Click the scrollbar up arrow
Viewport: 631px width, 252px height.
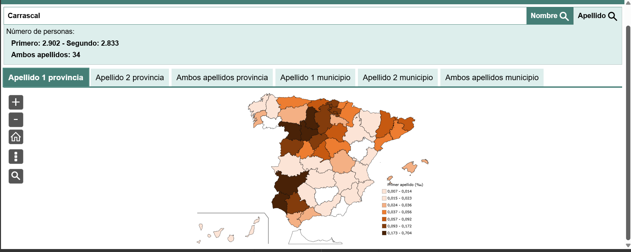pyautogui.click(x=628, y=3)
